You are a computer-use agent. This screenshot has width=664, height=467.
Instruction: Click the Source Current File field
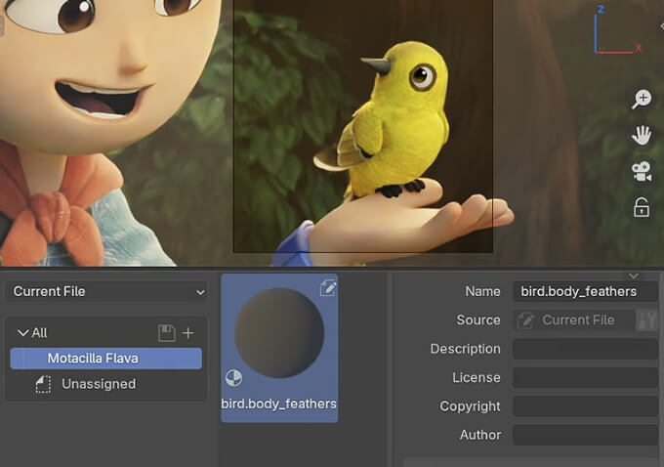(574, 319)
